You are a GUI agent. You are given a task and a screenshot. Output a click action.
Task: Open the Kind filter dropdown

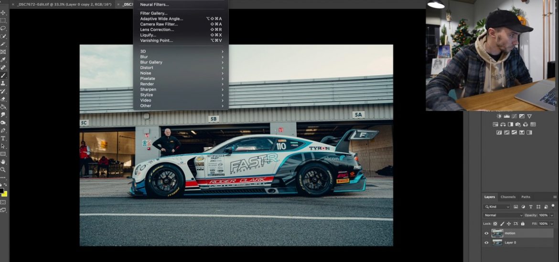(x=496, y=207)
